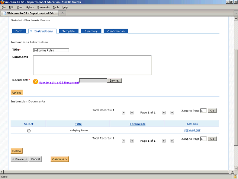Click the horizontal scrollbar left arrow
238x179 pixels.
pyautogui.click(x=1, y=172)
